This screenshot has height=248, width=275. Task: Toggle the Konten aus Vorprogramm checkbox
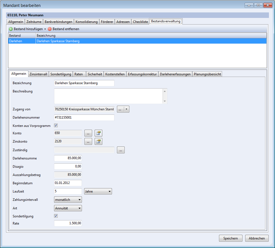(x=56, y=126)
